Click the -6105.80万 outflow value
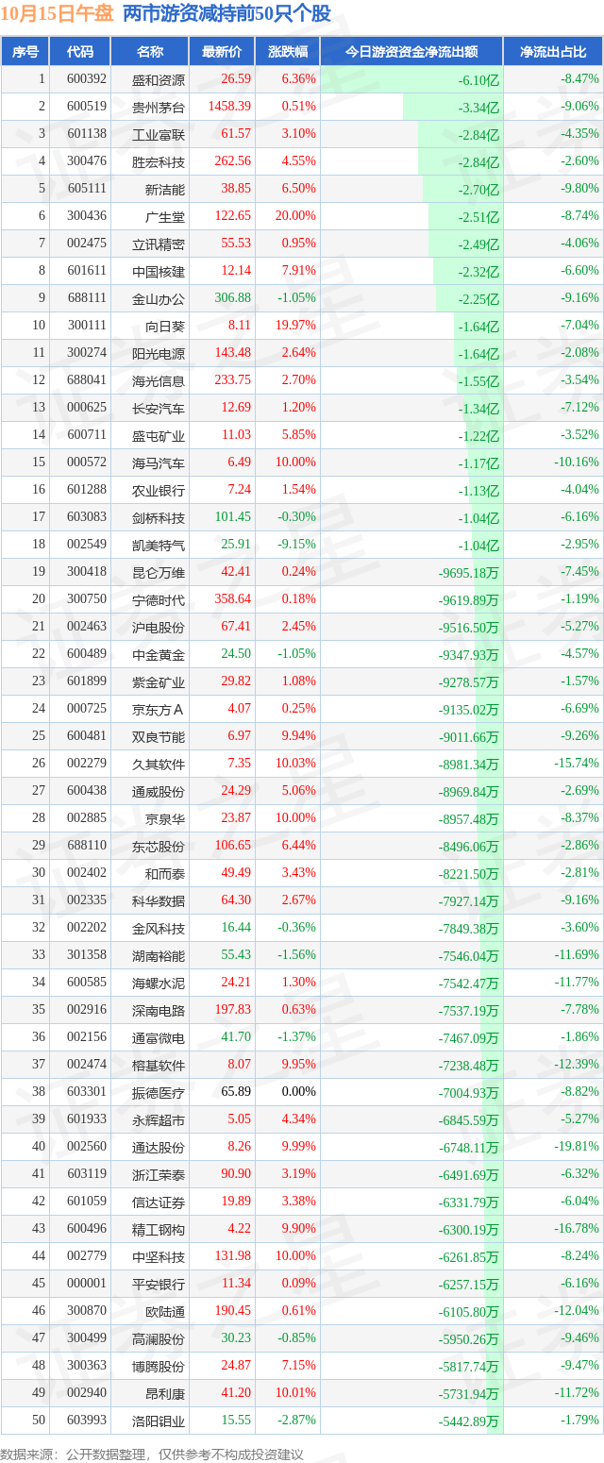 tap(469, 1311)
